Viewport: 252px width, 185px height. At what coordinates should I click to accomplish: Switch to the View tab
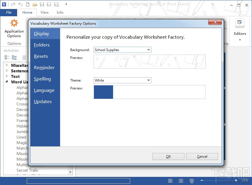44,12
